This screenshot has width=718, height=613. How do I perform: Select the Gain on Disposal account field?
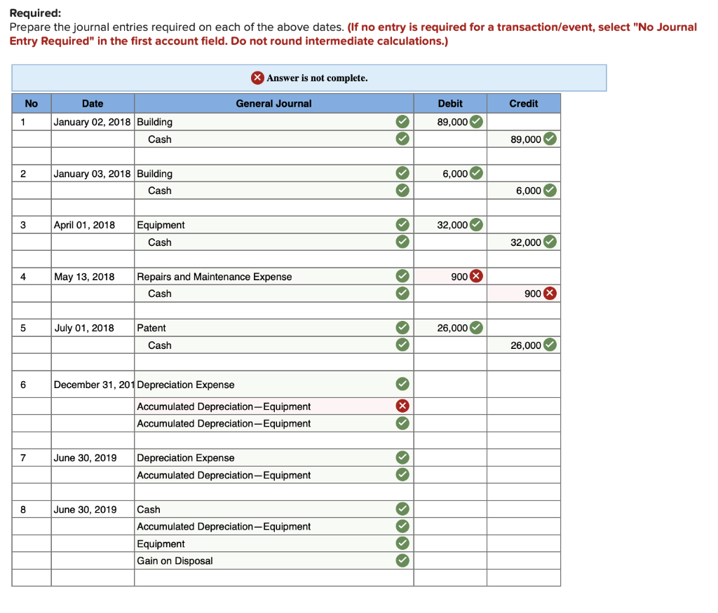pyautogui.click(x=274, y=560)
